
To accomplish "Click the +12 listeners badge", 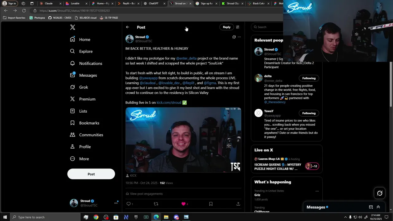I will point(312,166).
